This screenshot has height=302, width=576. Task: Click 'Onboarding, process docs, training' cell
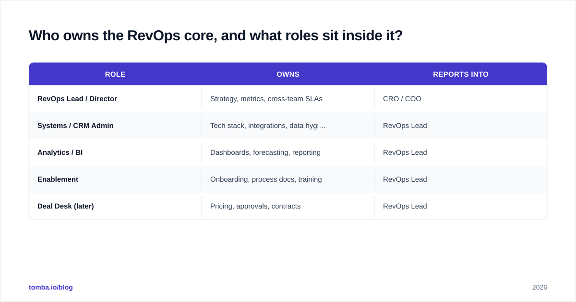[x=288, y=179]
